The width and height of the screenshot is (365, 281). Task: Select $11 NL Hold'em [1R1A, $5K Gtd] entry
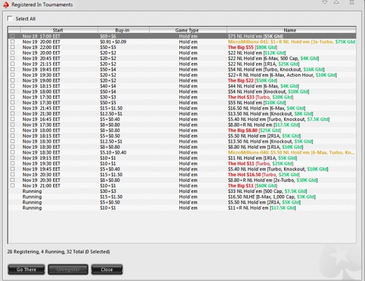(262, 158)
